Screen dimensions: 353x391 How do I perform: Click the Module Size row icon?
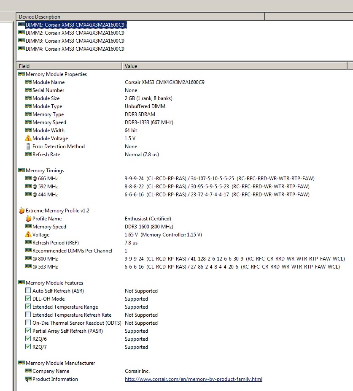(28, 98)
